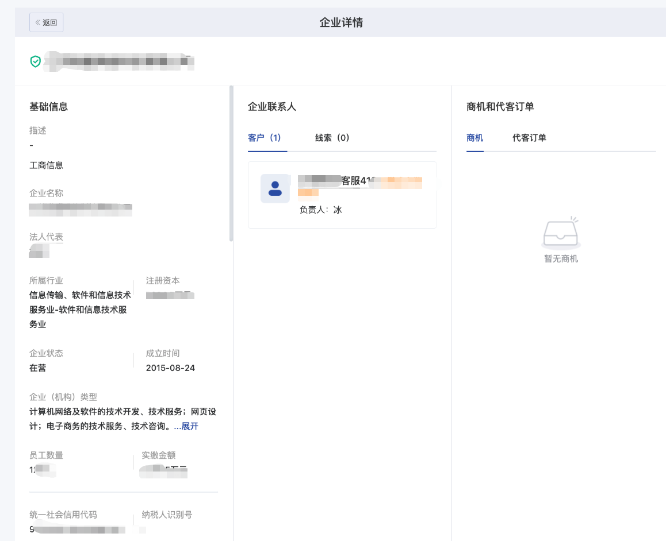Click the 暂无商机 empty inbox icon

561,233
